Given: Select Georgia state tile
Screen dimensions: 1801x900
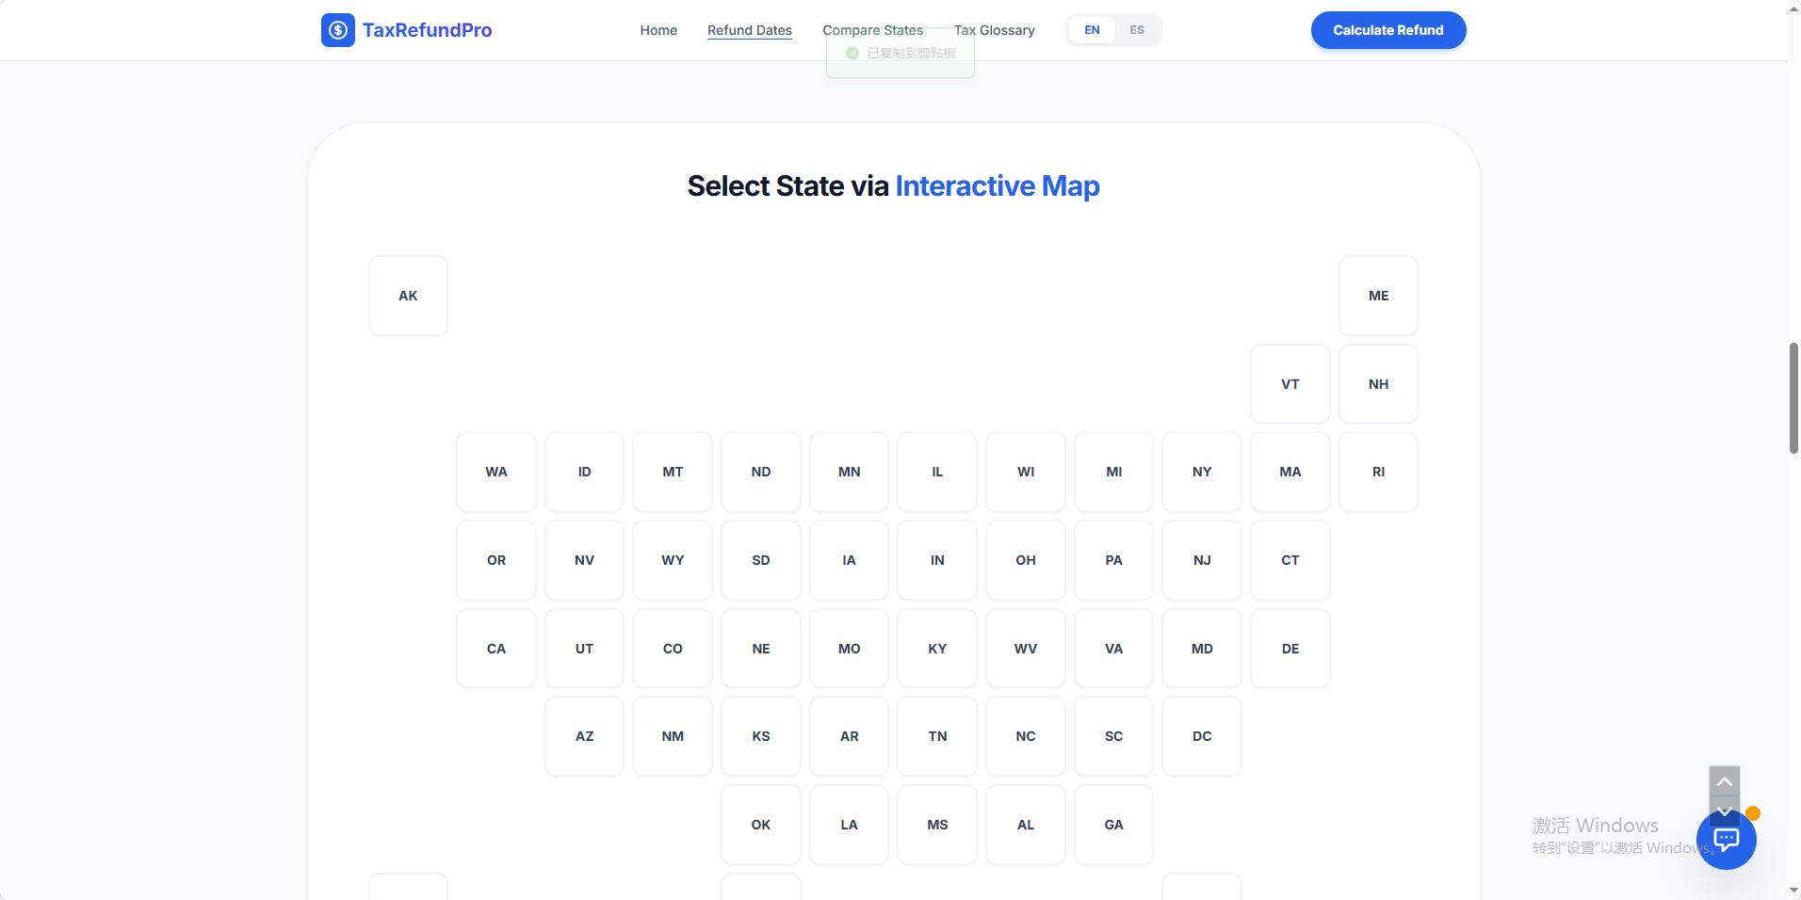Looking at the screenshot, I should pyautogui.click(x=1113, y=824).
